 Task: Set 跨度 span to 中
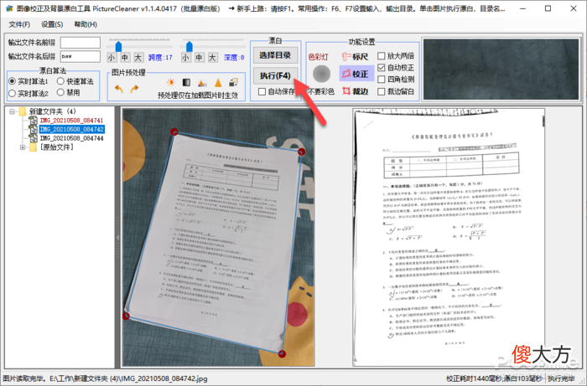[x=125, y=58]
